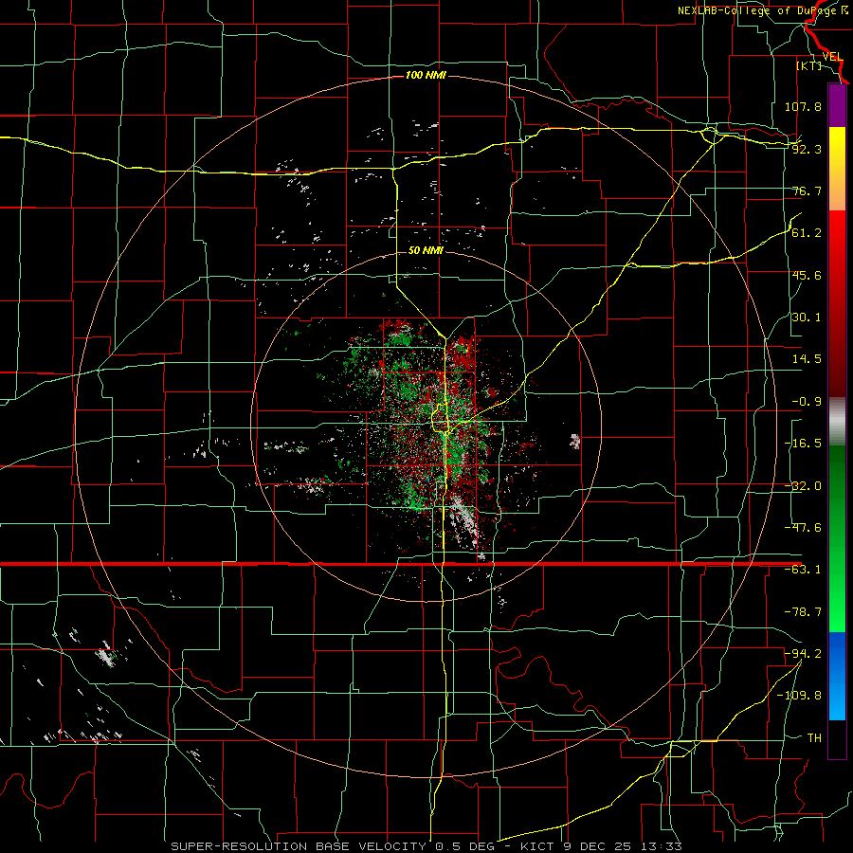Click the [KT] units label
Image resolution: width=853 pixels, height=853 pixels.
click(x=809, y=65)
